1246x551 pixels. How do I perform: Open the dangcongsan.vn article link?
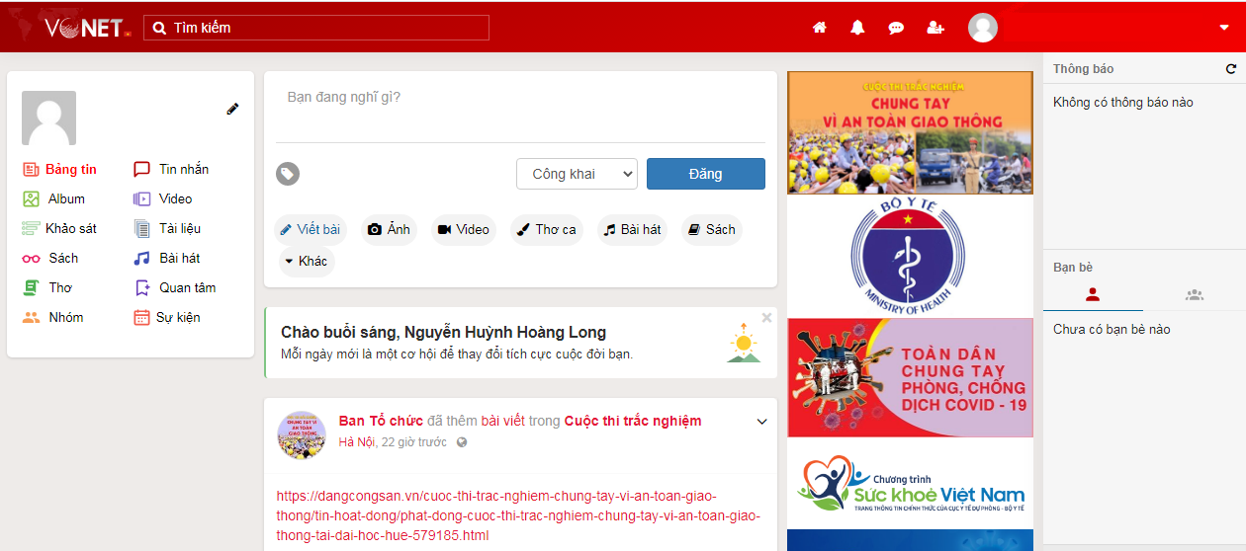518,515
